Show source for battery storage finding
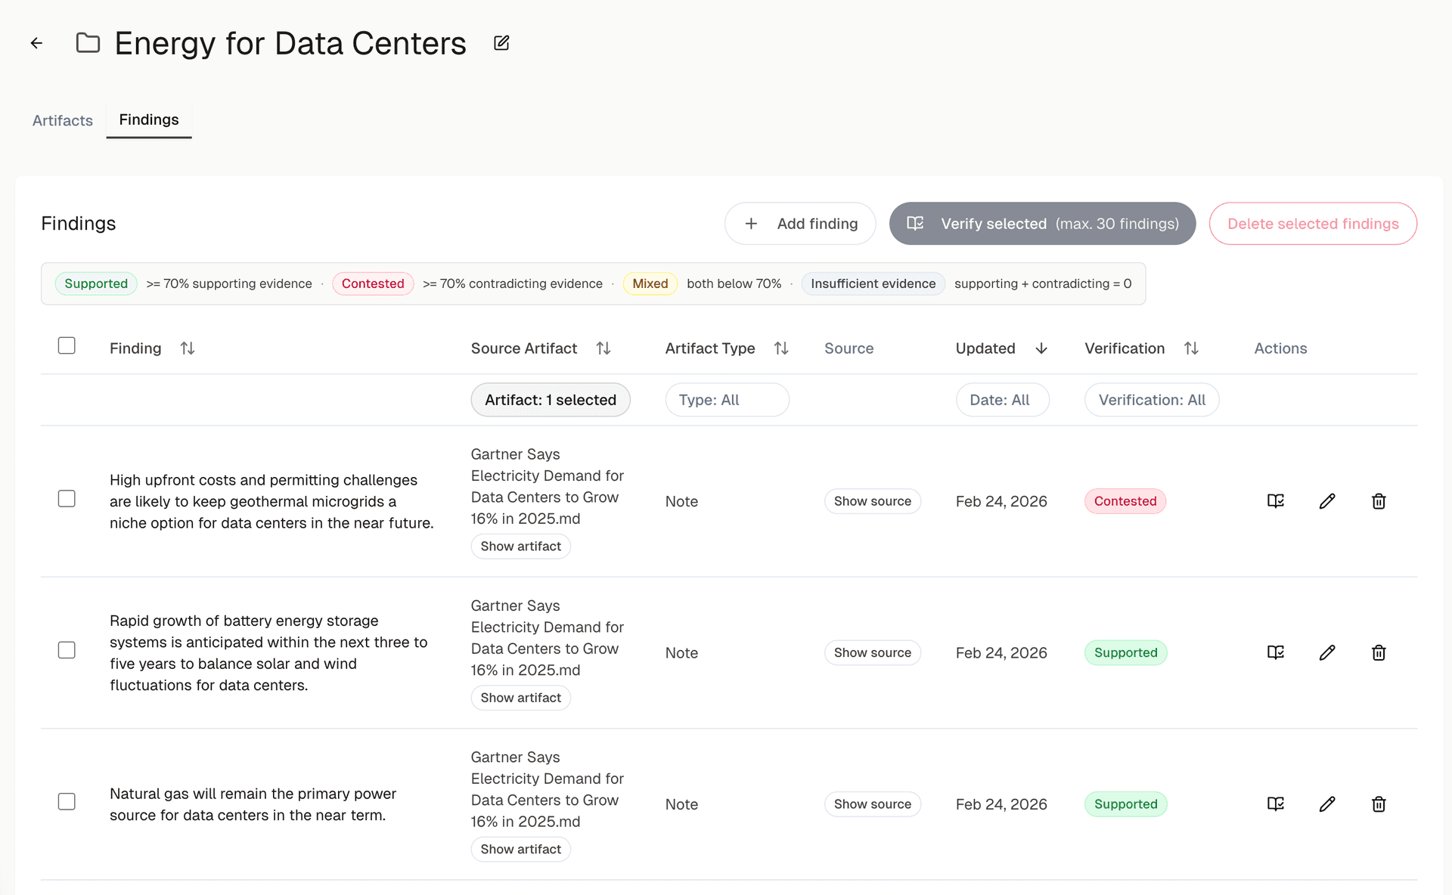Screen dimensions: 1452x895 (872, 652)
